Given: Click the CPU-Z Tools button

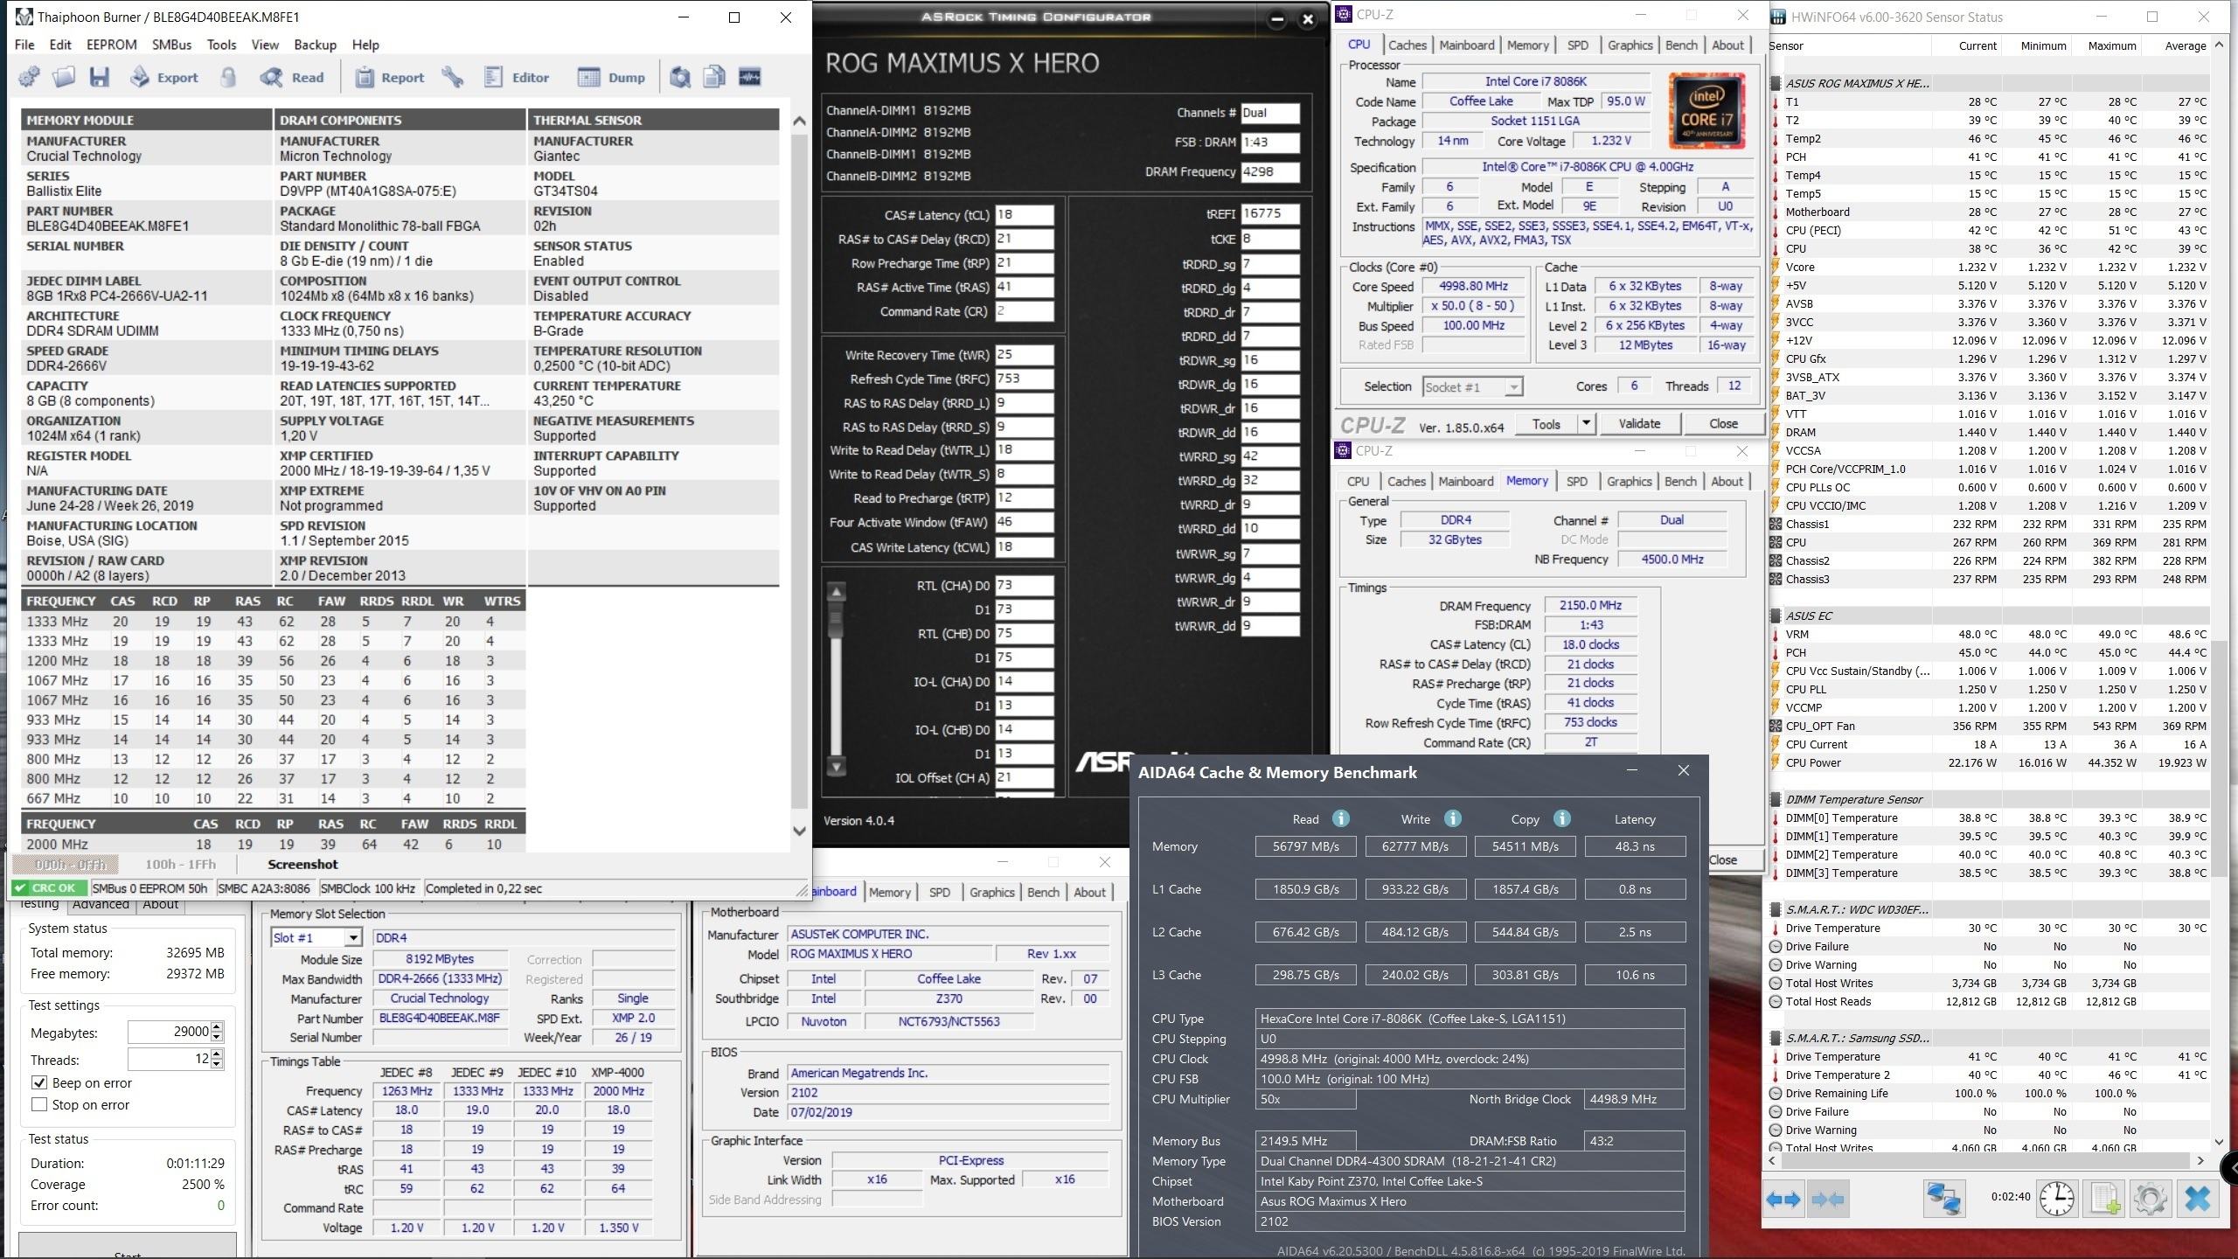Looking at the screenshot, I should point(1546,423).
